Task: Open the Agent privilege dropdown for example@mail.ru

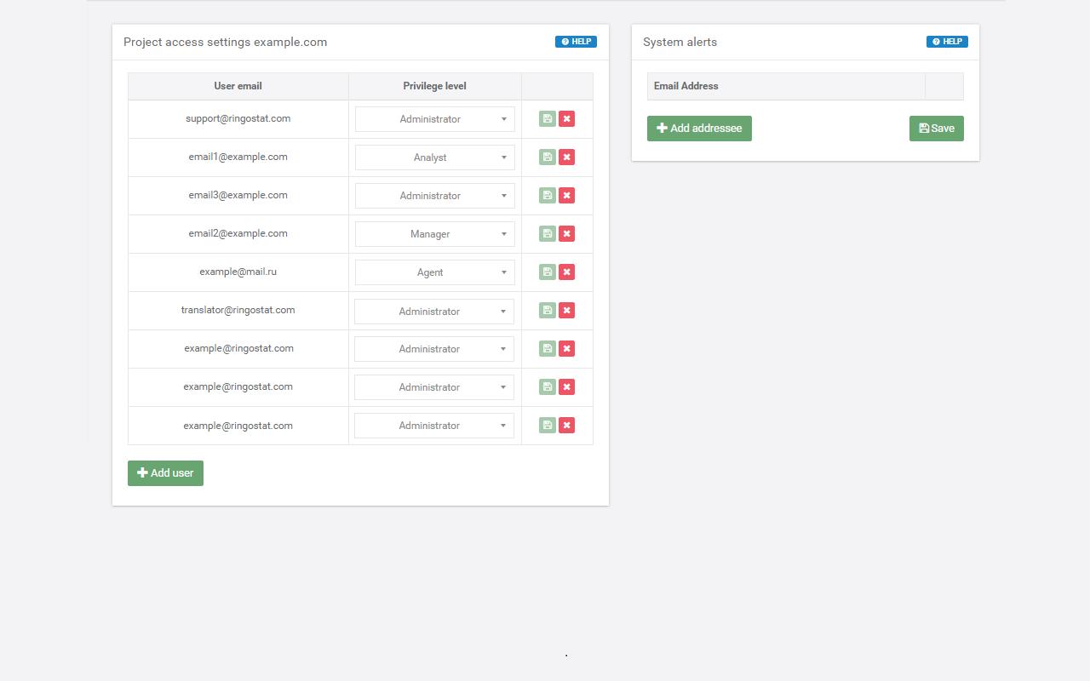Action: pyautogui.click(x=434, y=272)
